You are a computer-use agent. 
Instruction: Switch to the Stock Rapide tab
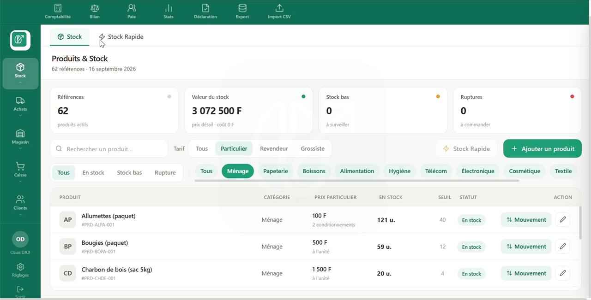tap(121, 37)
